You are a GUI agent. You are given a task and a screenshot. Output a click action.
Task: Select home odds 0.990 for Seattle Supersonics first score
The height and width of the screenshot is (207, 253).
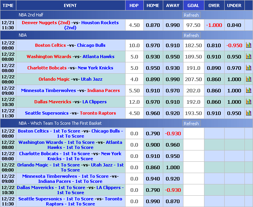153,202
